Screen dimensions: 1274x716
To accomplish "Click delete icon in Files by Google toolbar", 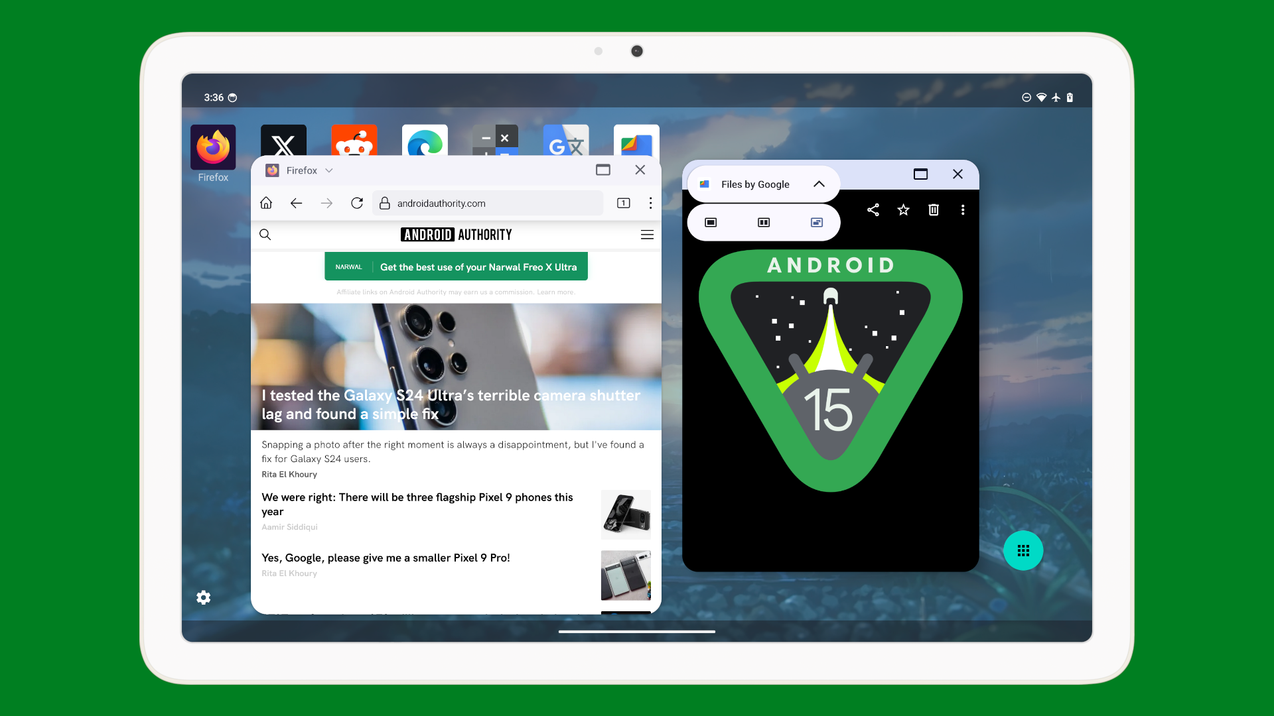I will pos(933,209).
